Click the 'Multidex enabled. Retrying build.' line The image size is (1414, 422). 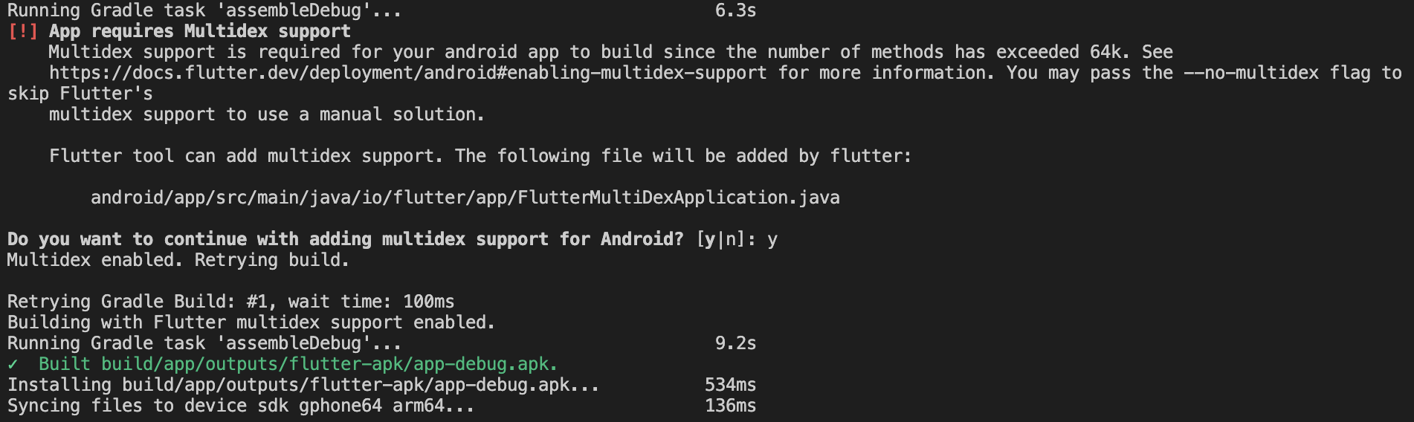(178, 260)
